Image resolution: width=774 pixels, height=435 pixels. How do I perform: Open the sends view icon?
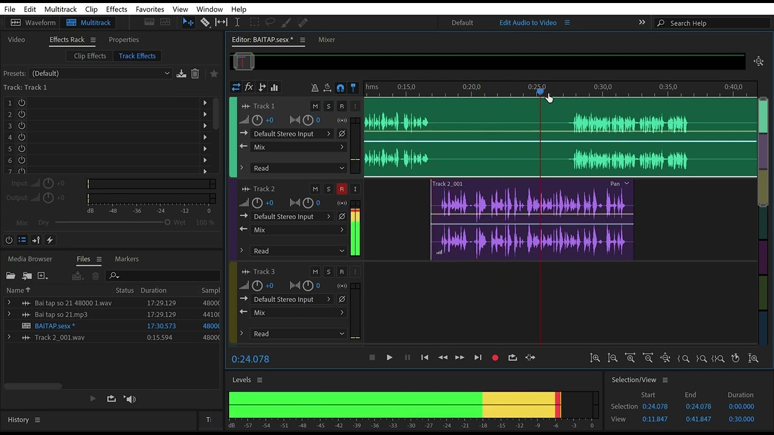[x=262, y=88]
